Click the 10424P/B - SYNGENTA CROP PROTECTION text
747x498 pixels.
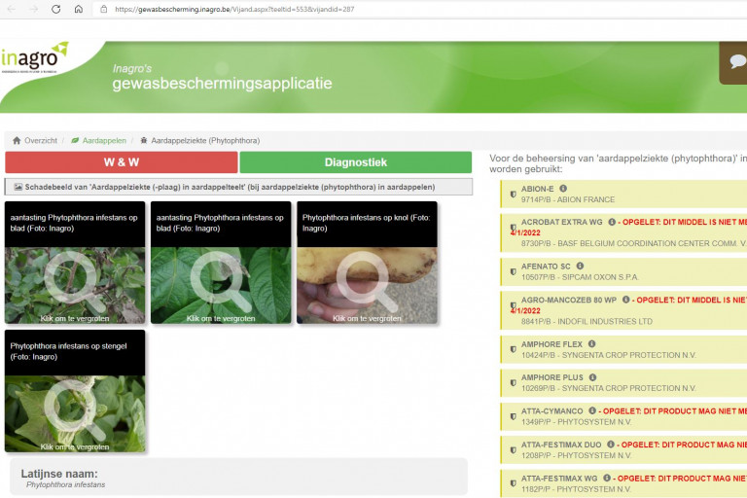pos(608,355)
